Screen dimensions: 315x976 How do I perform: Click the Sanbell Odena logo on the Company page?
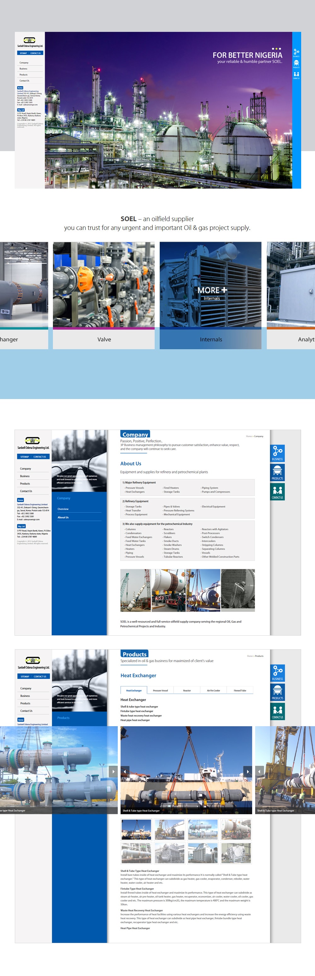coord(33,443)
